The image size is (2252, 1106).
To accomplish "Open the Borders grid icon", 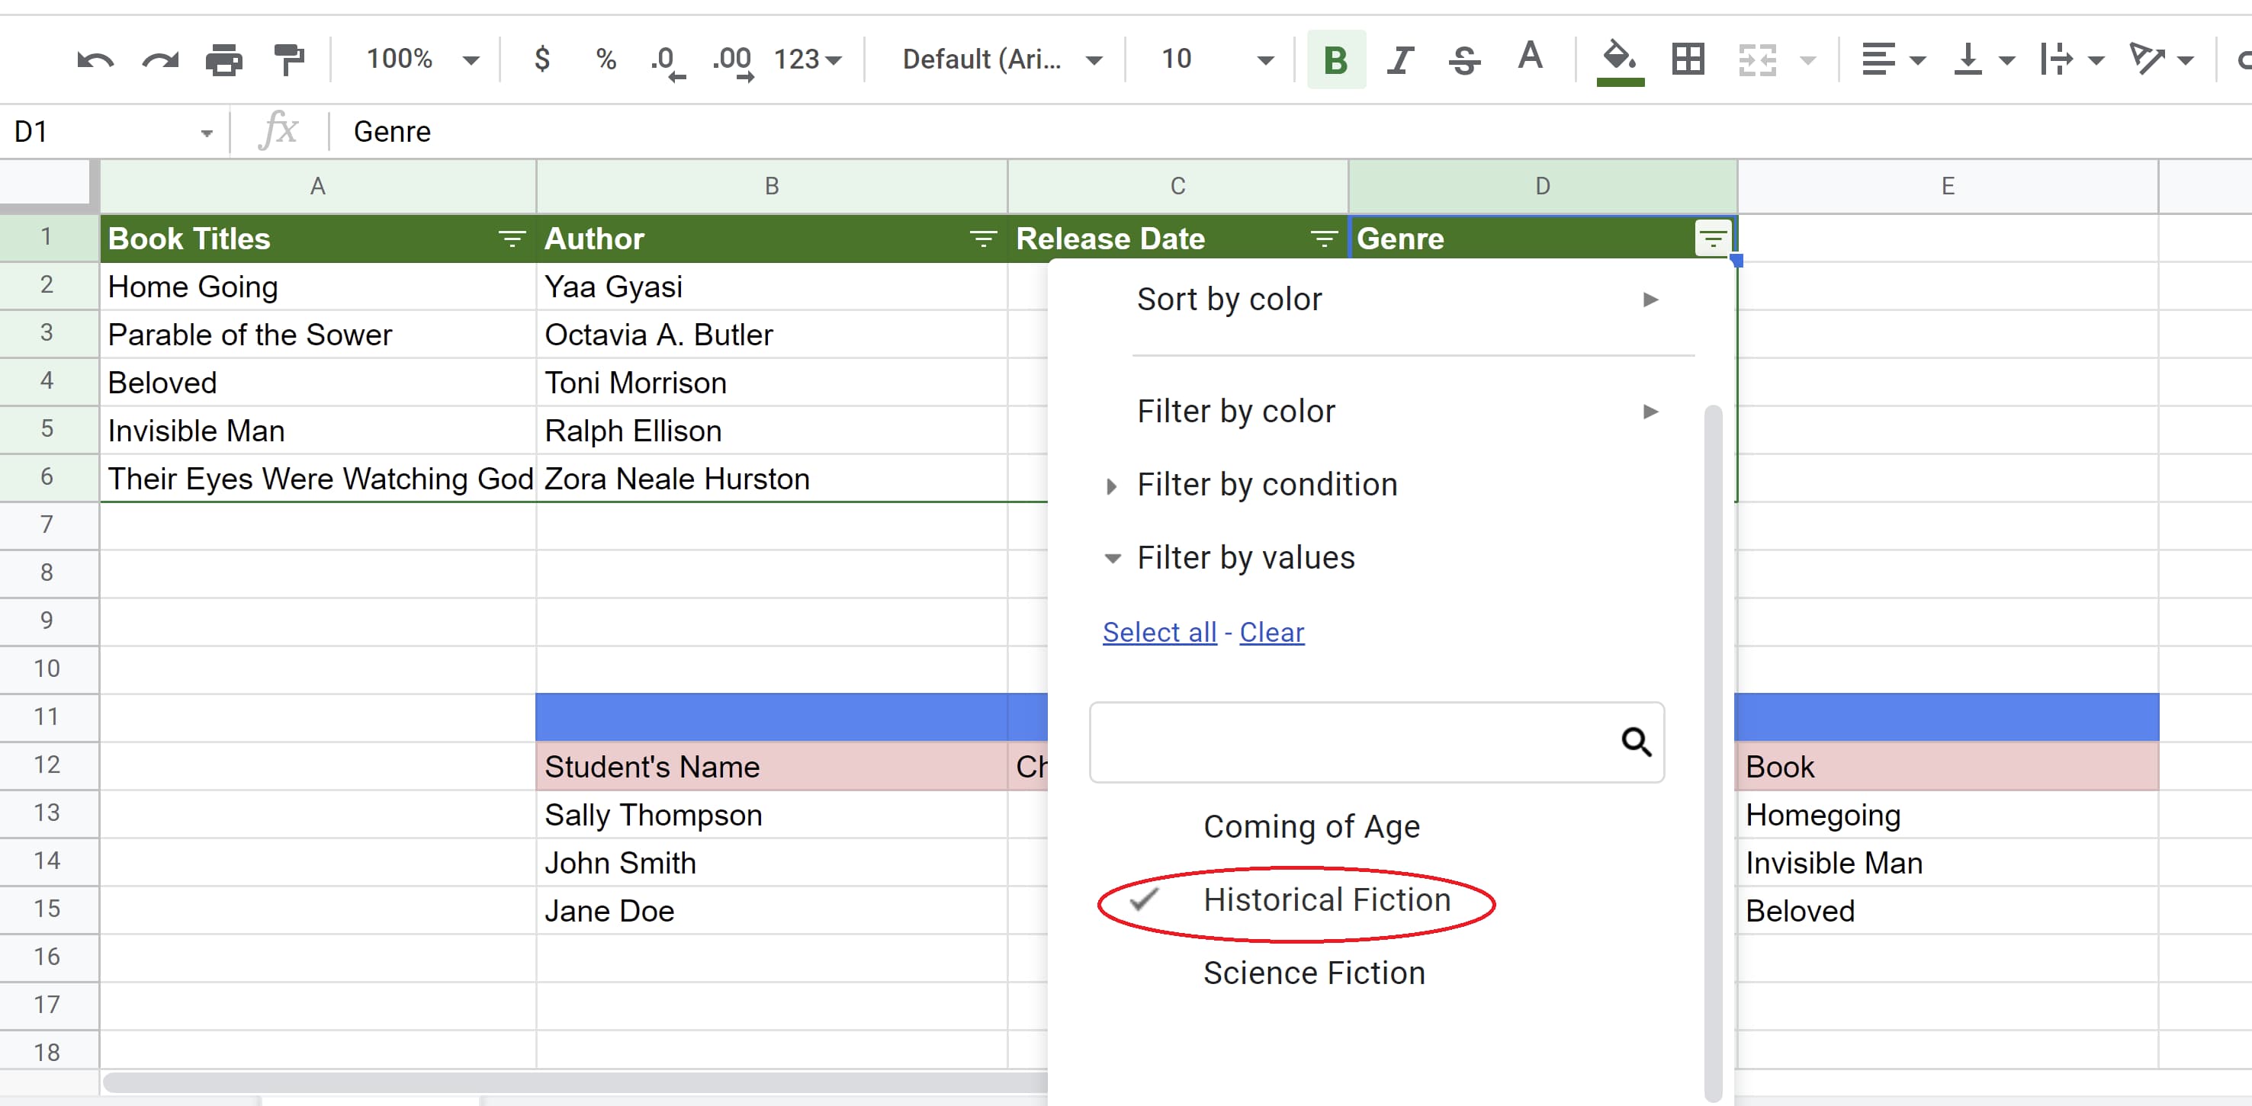I will coord(1687,59).
